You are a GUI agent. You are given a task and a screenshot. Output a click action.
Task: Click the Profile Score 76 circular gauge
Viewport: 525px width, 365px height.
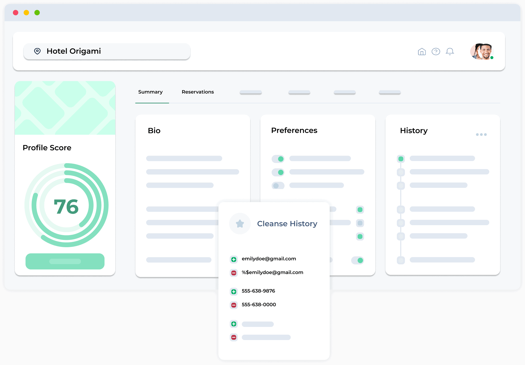66,205
